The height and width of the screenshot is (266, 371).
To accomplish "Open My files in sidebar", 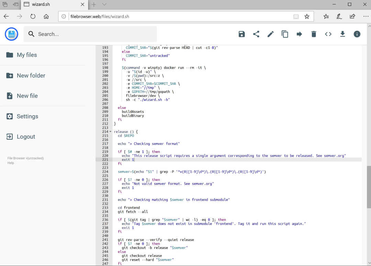I will click(22, 55).
